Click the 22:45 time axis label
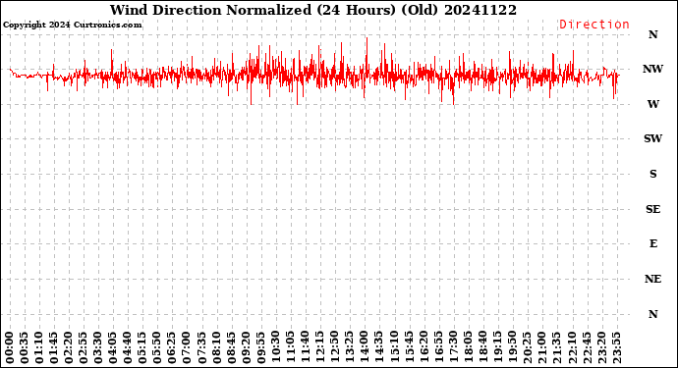This screenshot has width=678, height=368. tap(587, 348)
